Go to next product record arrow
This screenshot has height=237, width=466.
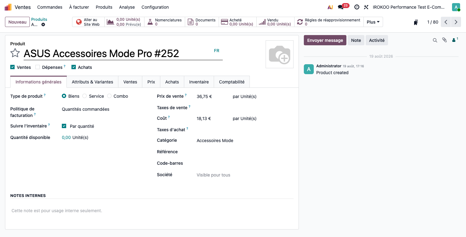click(x=456, y=22)
